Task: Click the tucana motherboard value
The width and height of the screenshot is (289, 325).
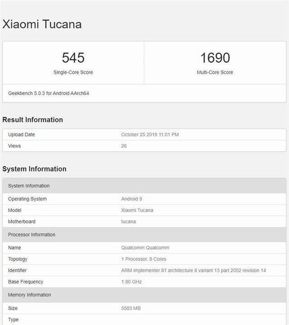Action: tap(129, 222)
